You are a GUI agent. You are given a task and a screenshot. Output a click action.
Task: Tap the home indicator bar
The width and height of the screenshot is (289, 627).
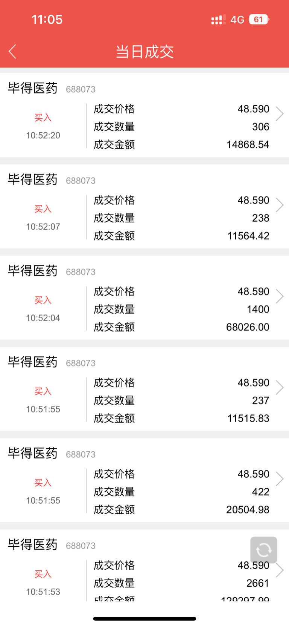point(144,619)
